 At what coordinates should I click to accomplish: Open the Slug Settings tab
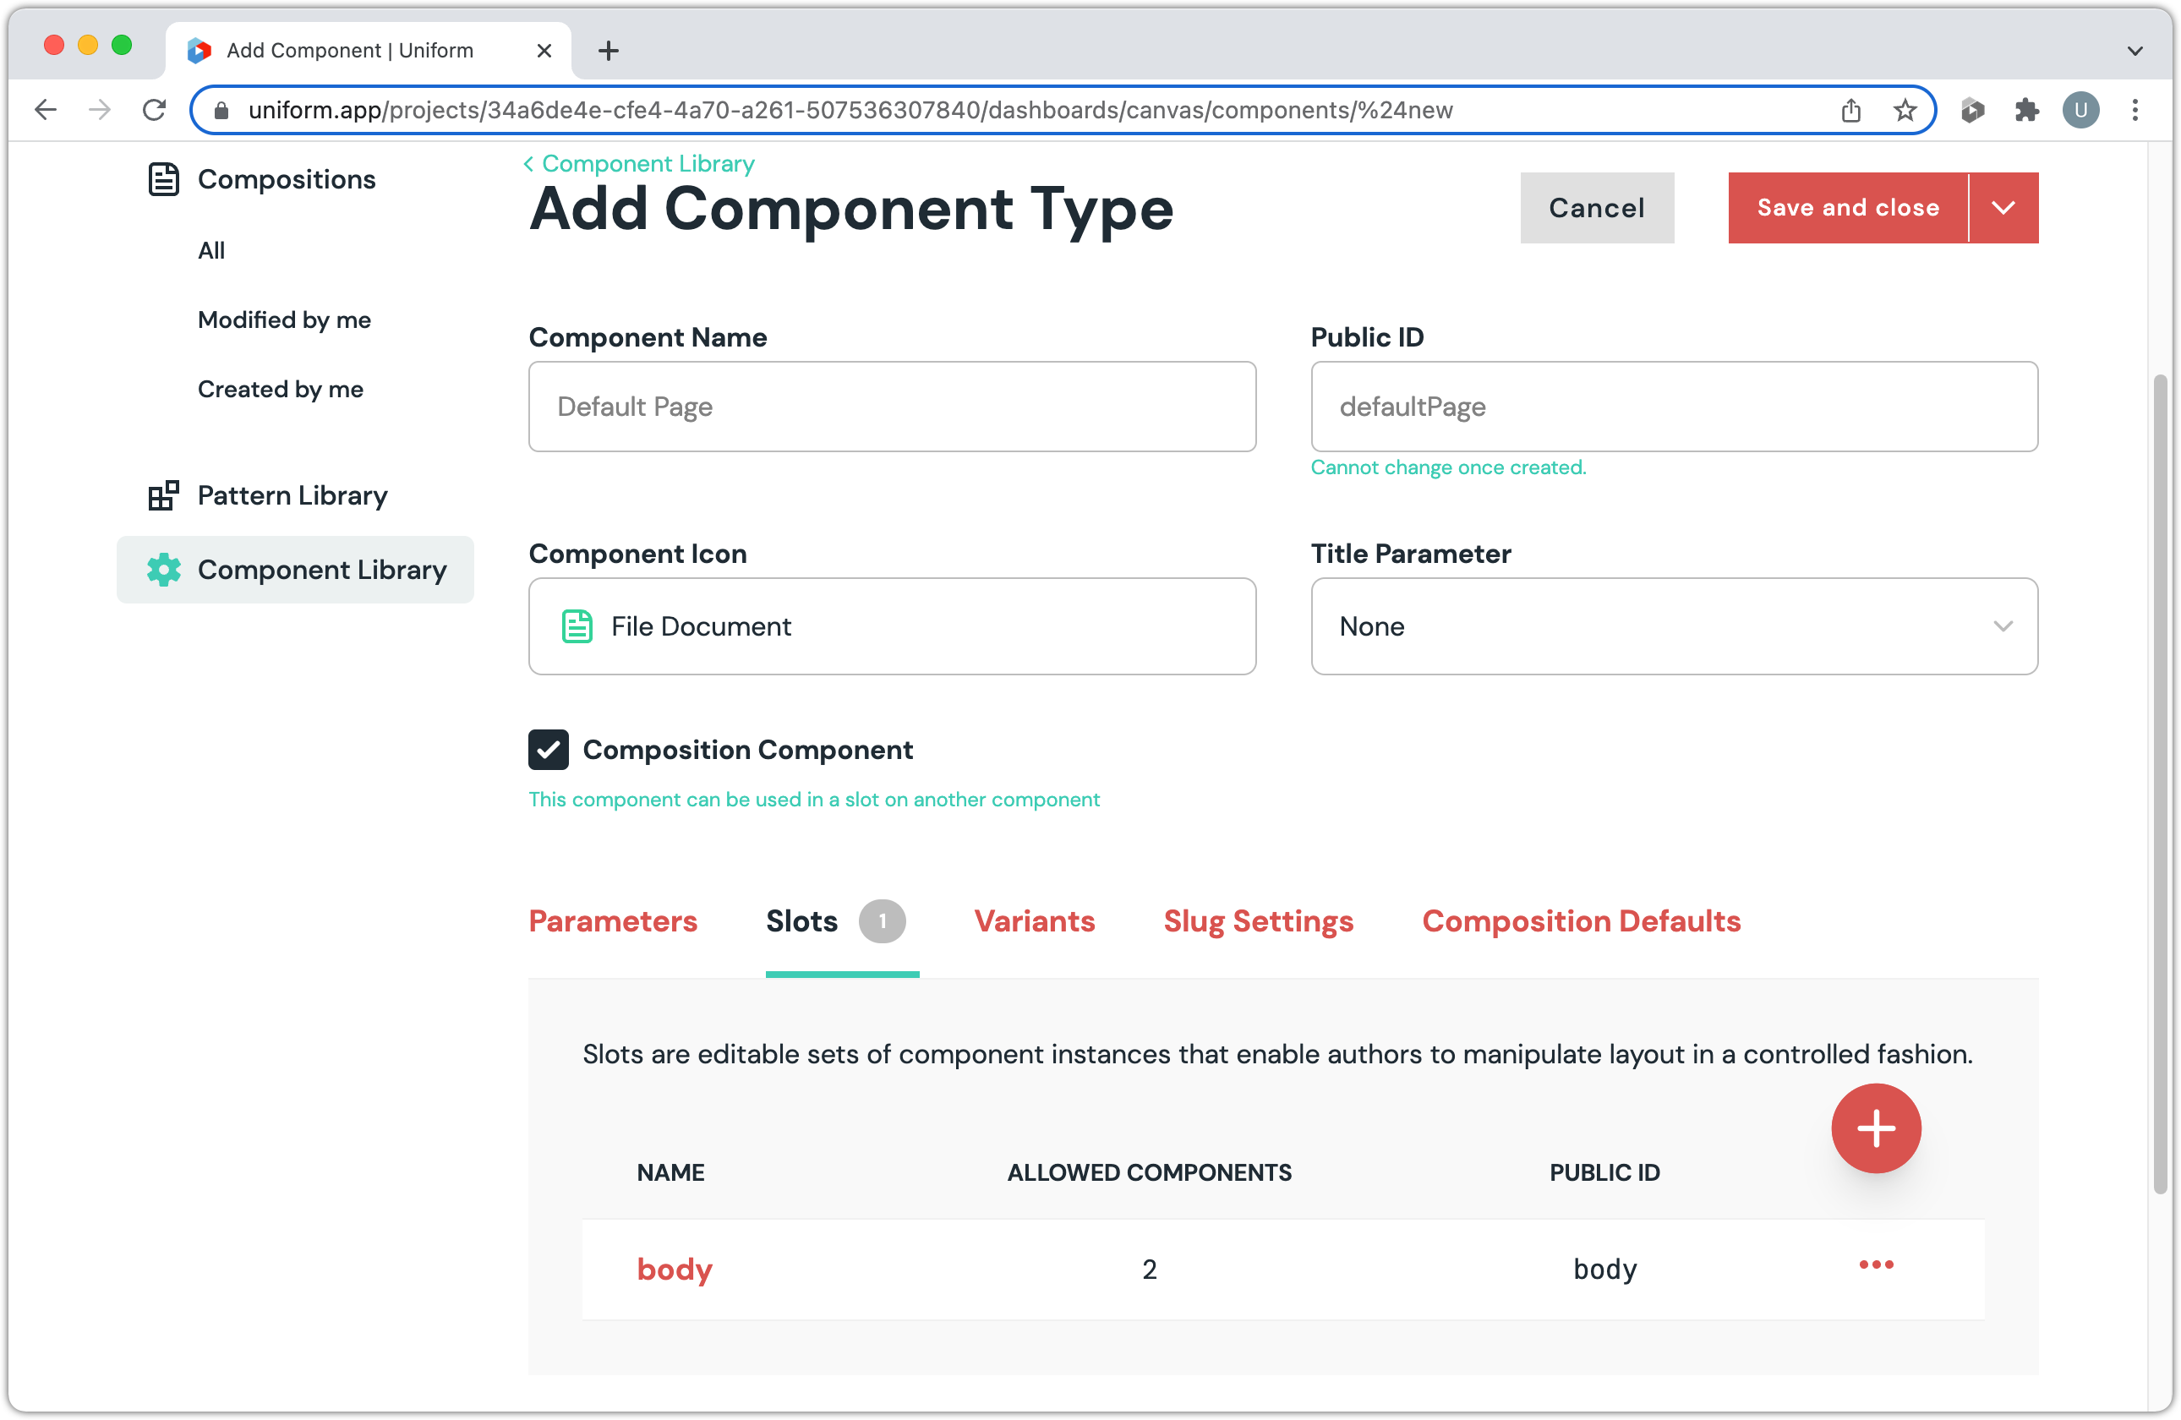pyautogui.click(x=1257, y=920)
